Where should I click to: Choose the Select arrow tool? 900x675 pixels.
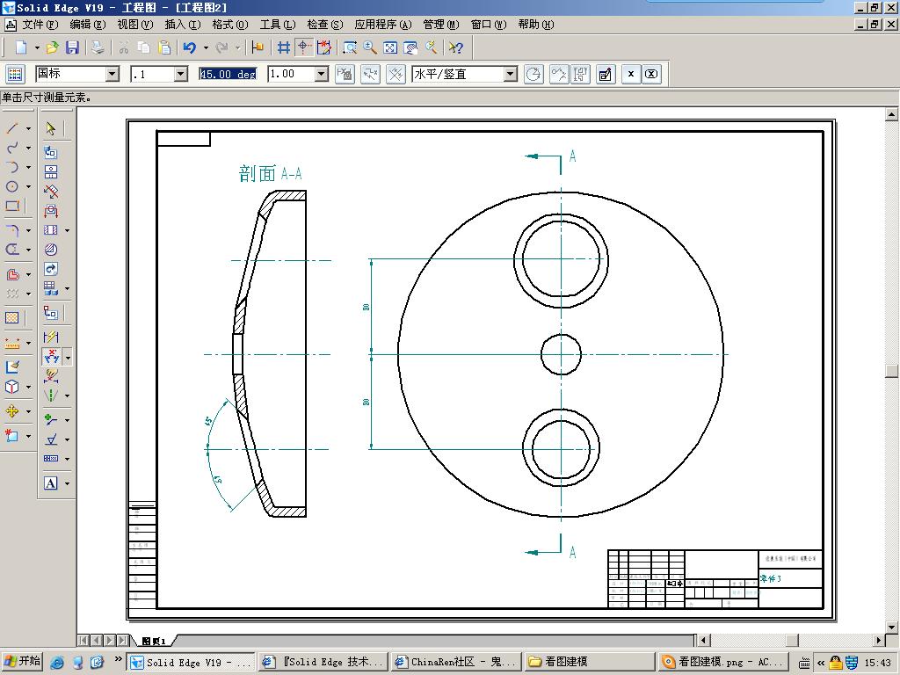click(50, 128)
